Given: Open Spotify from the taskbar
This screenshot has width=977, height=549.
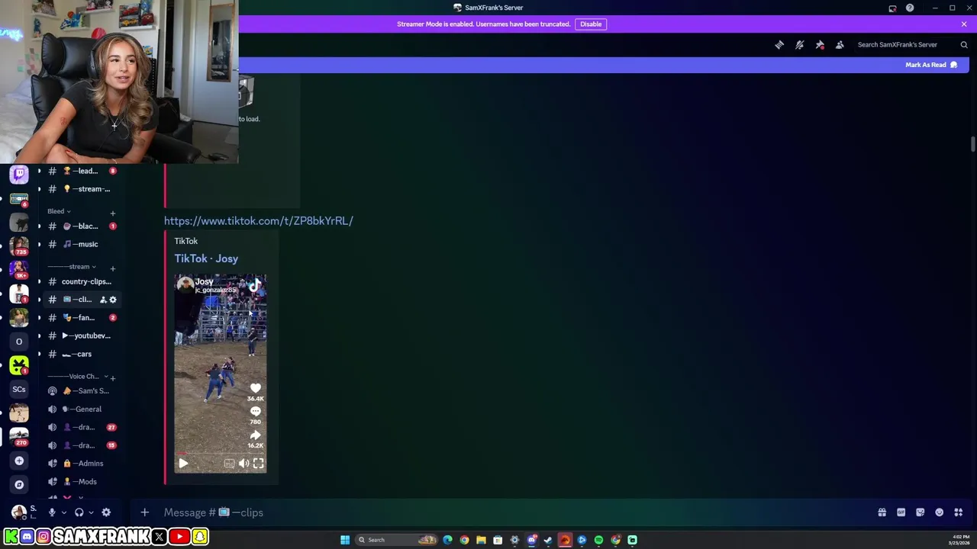Looking at the screenshot, I should pyautogui.click(x=598, y=540).
